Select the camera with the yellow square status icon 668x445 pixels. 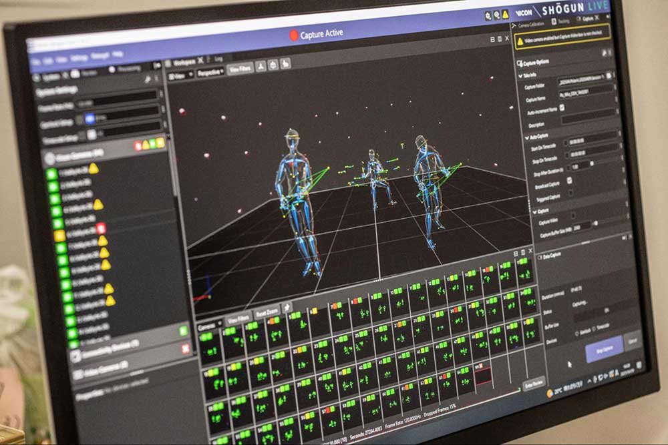(x=59, y=236)
